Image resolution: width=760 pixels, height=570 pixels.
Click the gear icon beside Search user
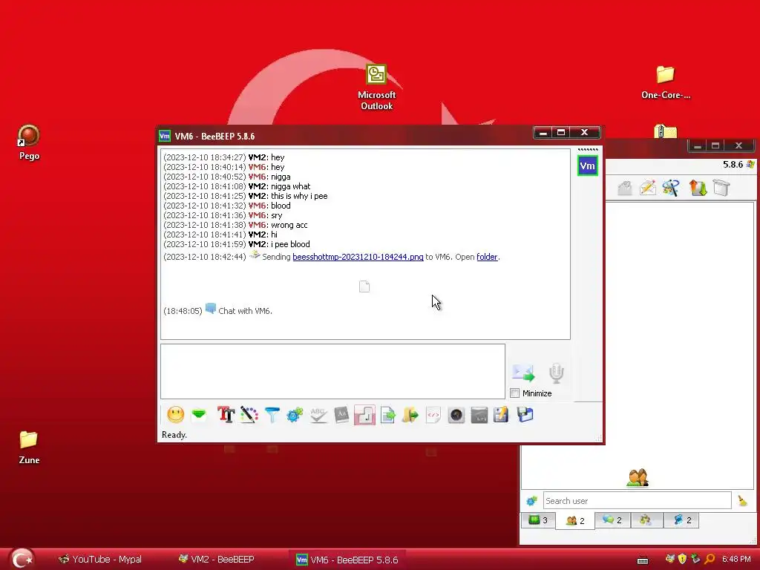click(x=531, y=501)
